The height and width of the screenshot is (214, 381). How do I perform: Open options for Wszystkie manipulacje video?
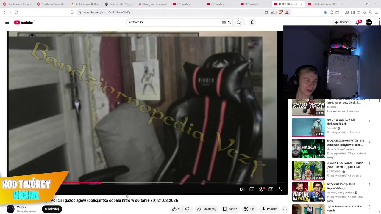click(x=370, y=185)
